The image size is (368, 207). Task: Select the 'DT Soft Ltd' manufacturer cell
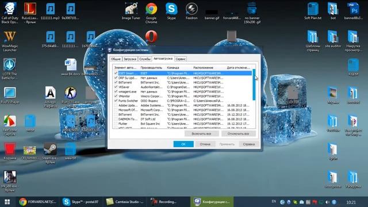pyautogui.click(x=148, y=119)
